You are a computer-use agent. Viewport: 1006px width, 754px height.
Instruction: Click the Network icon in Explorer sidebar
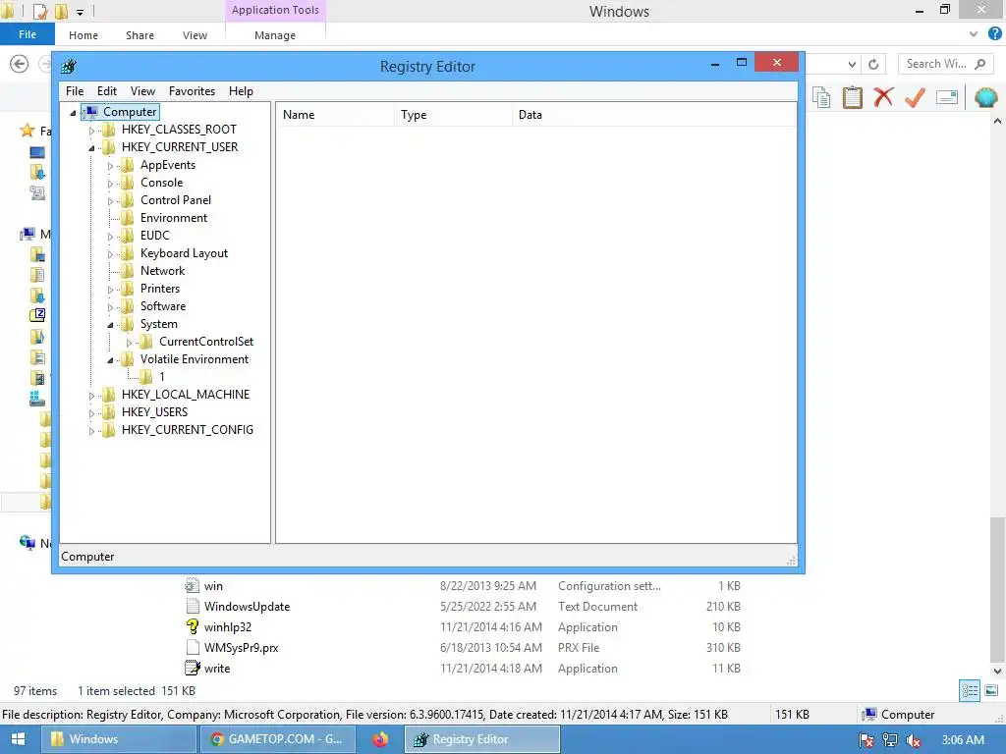pos(27,543)
